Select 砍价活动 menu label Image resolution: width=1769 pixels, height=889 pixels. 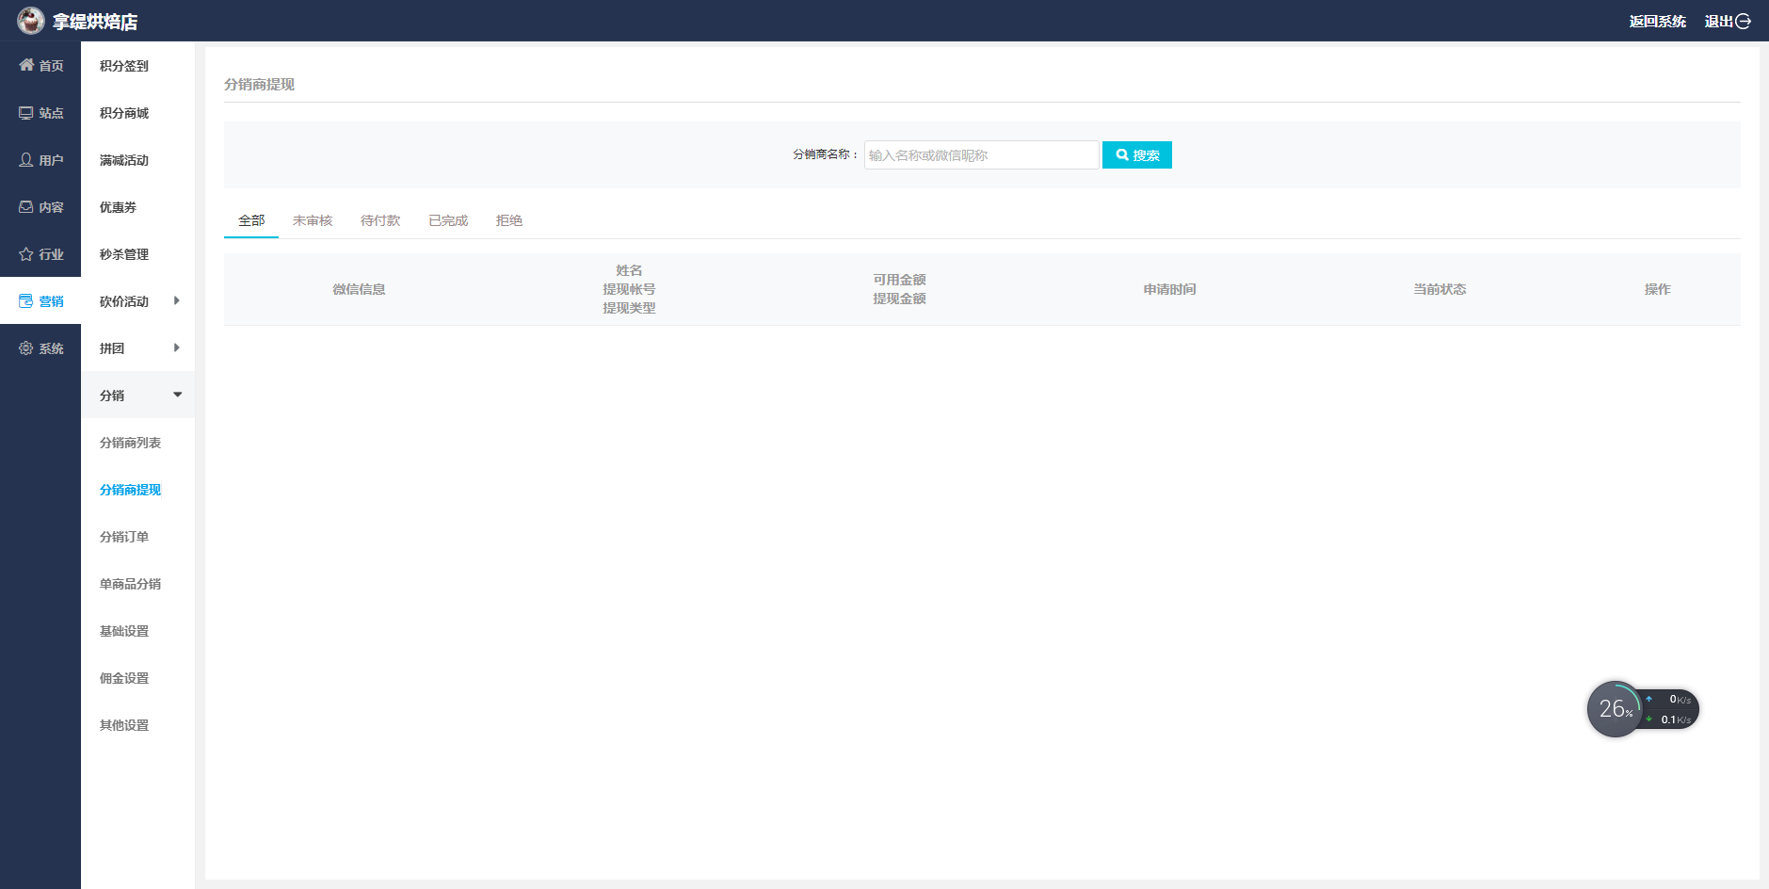[x=124, y=301]
